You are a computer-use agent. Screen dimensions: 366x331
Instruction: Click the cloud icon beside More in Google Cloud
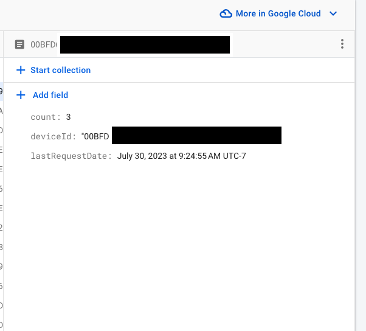tap(226, 13)
